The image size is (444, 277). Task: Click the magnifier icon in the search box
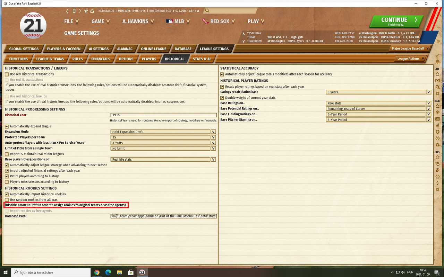(x=207, y=11)
